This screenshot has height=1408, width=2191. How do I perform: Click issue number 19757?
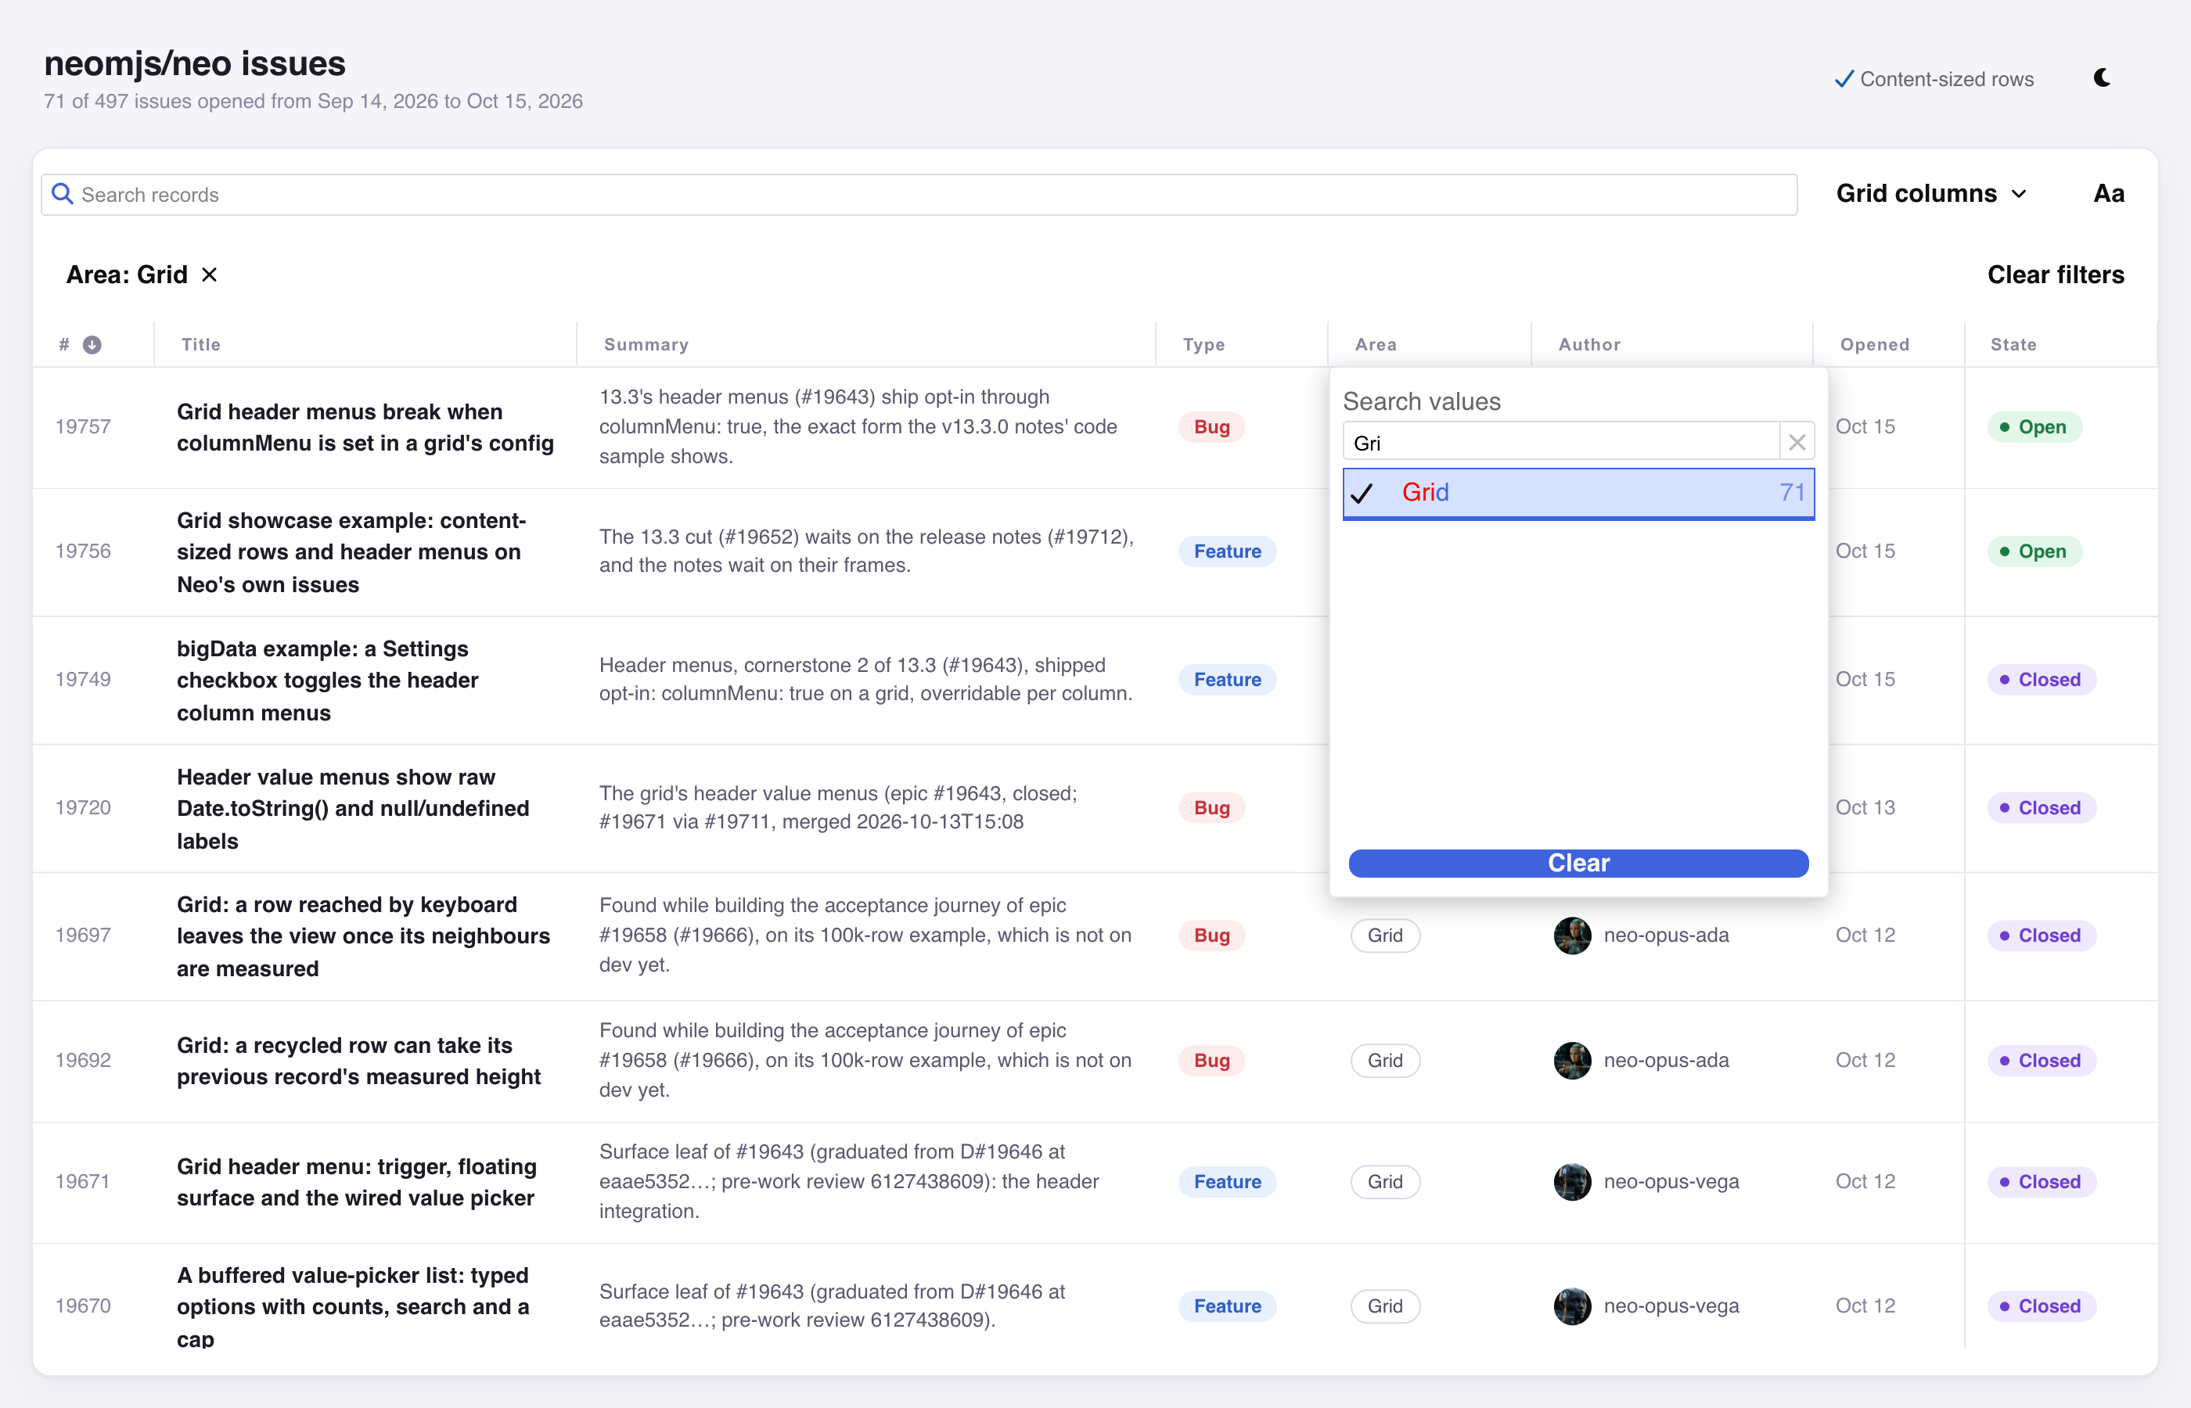pyautogui.click(x=82, y=427)
